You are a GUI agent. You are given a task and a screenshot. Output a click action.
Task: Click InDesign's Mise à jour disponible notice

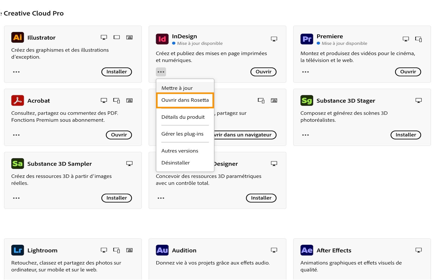(197, 43)
